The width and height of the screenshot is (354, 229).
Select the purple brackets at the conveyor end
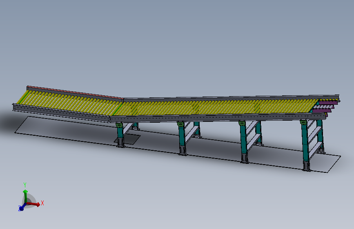(325, 106)
